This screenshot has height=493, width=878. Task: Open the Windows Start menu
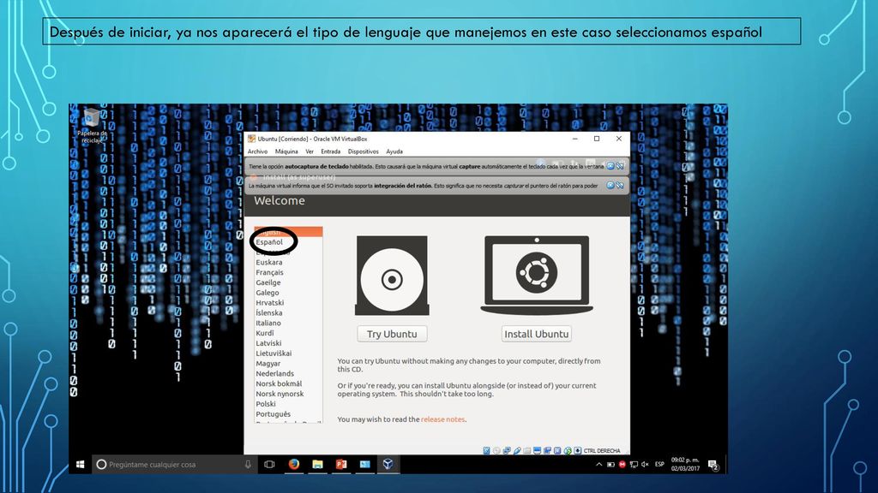point(80,464)
